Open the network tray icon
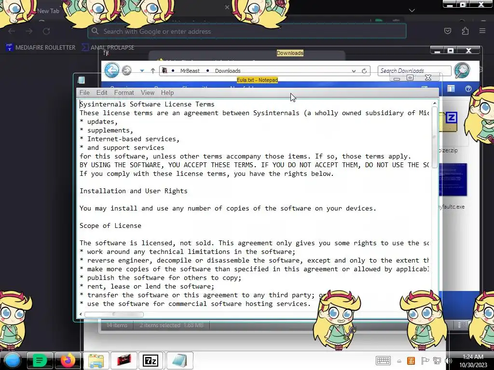The width and height of the screenshot is (494, 370). [x=437, y=360]
